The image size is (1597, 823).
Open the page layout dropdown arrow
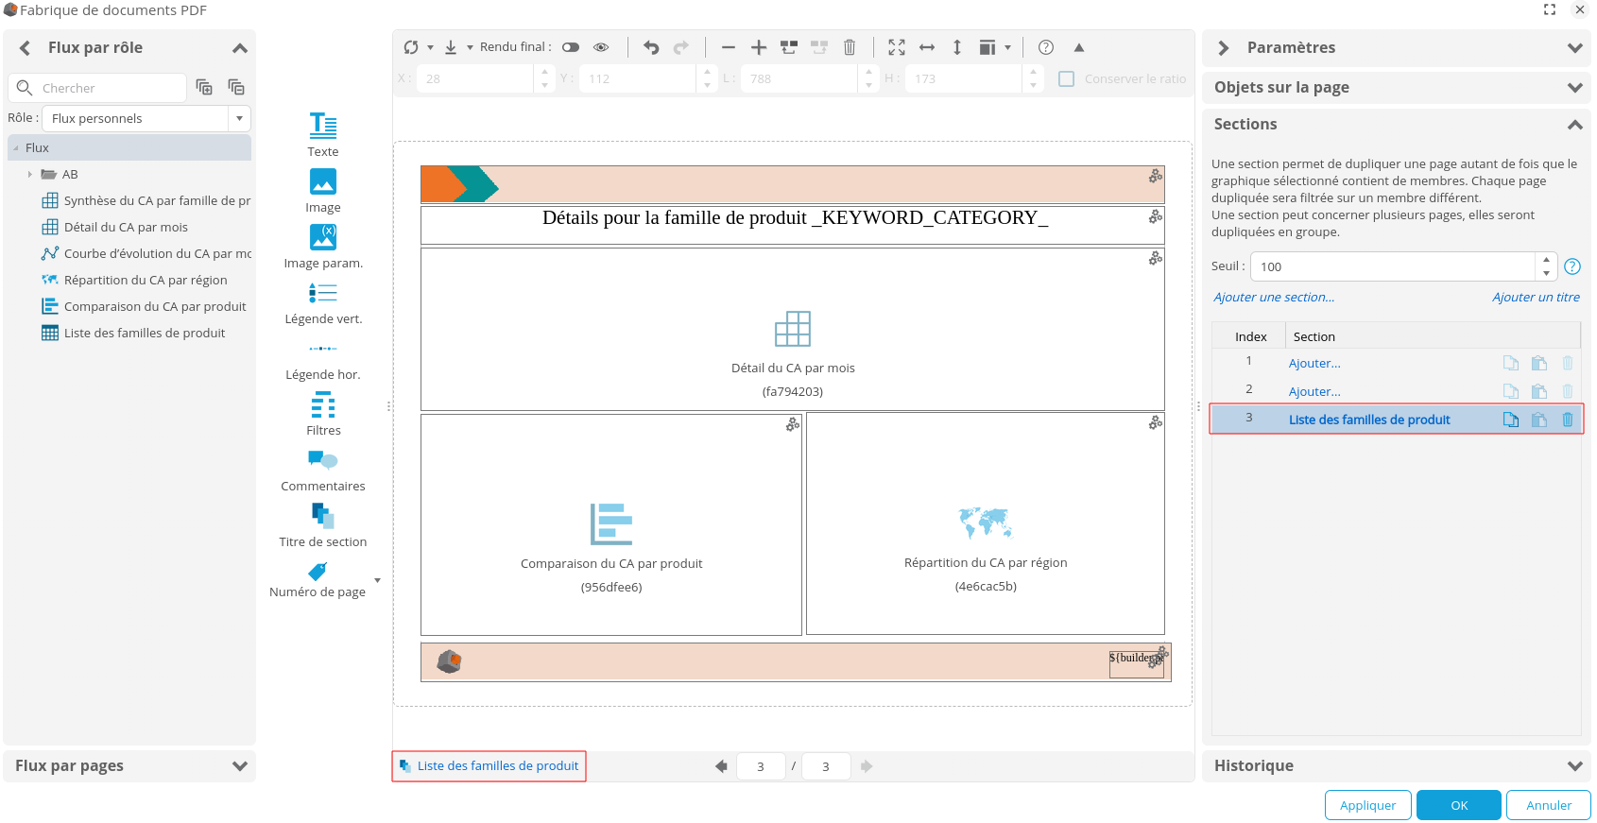(1007, 47)
